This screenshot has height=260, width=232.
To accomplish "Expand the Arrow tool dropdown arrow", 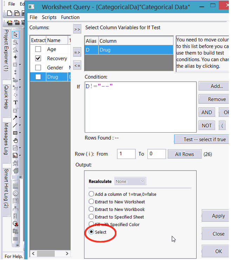I will click(20, 118).
